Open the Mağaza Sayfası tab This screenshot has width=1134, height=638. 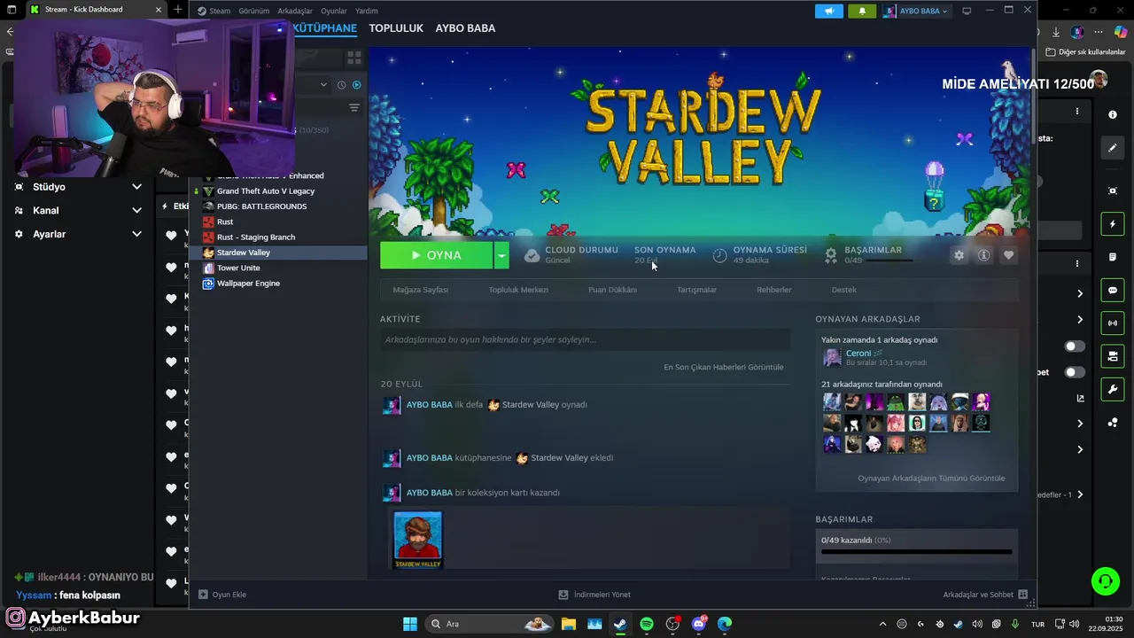(x=421, y=290)
